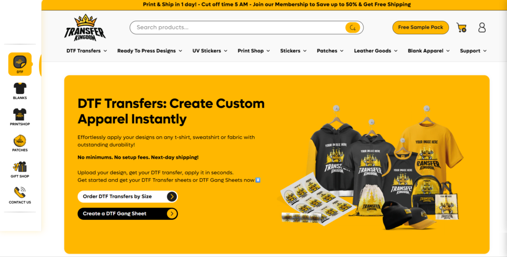Expand the DTF Transfers dropdown
The image size is (507, 257).
87,51
